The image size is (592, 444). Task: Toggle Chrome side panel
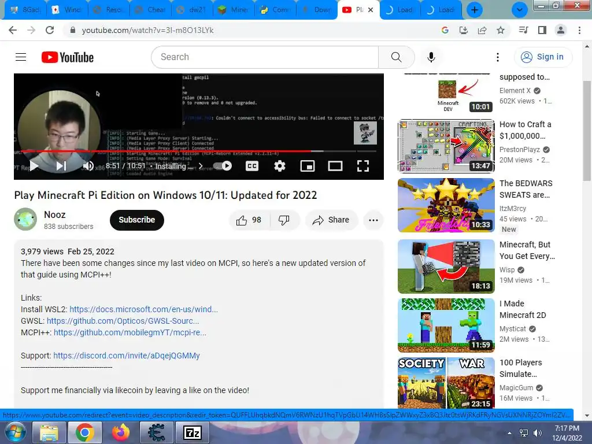(542, 30)
